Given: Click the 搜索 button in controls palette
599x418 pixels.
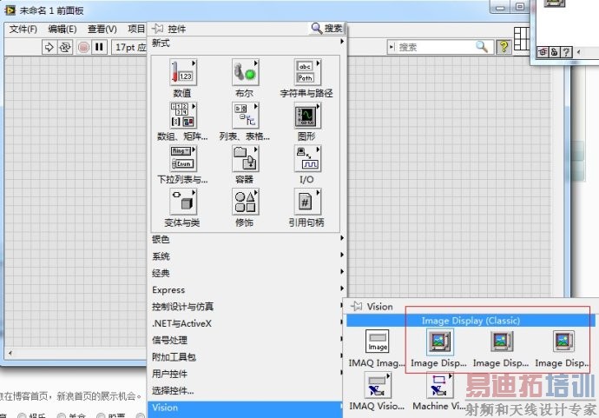Looking at the screenshot, I should (327, 29).
